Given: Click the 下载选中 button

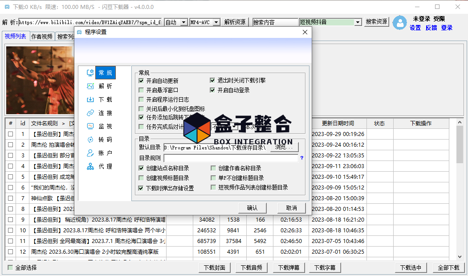Looking at the screenshot, I should (411, 268).
